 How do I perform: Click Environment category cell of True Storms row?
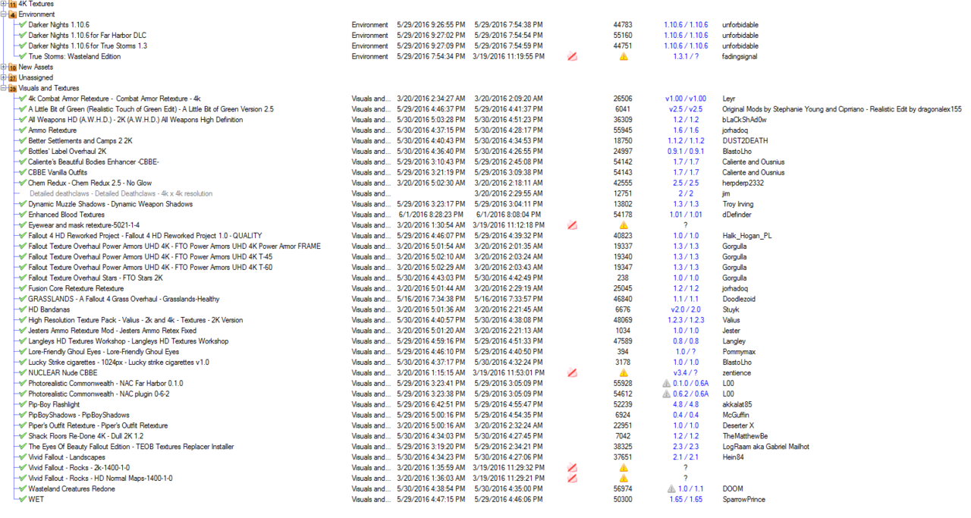click(x=370, y=56)
